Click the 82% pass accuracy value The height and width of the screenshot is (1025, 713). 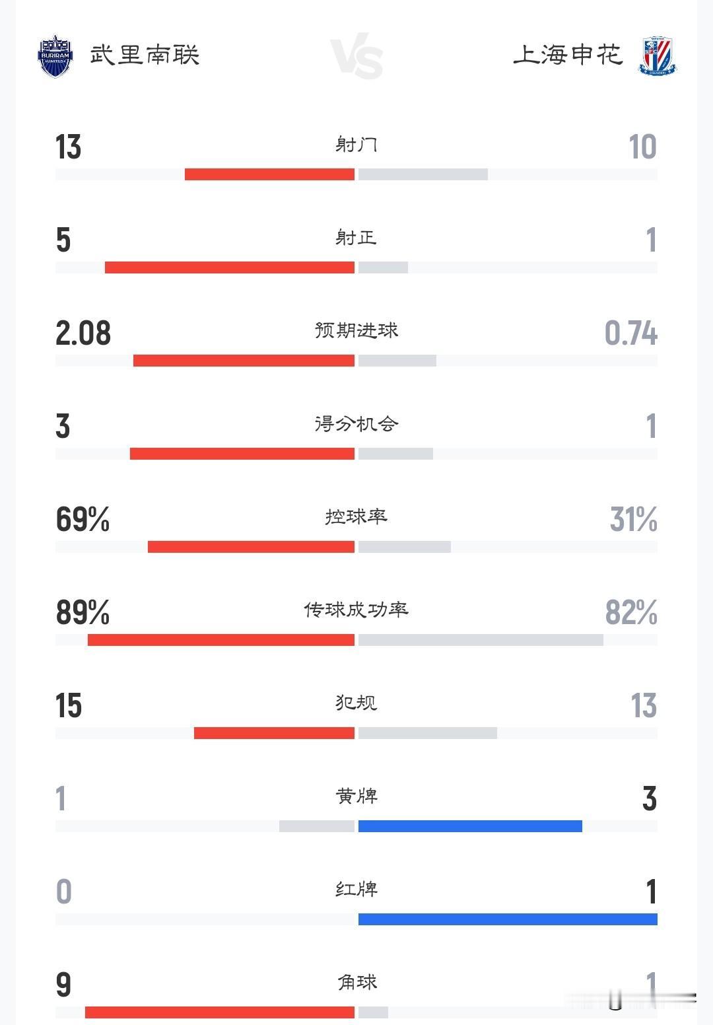point(631,612)
